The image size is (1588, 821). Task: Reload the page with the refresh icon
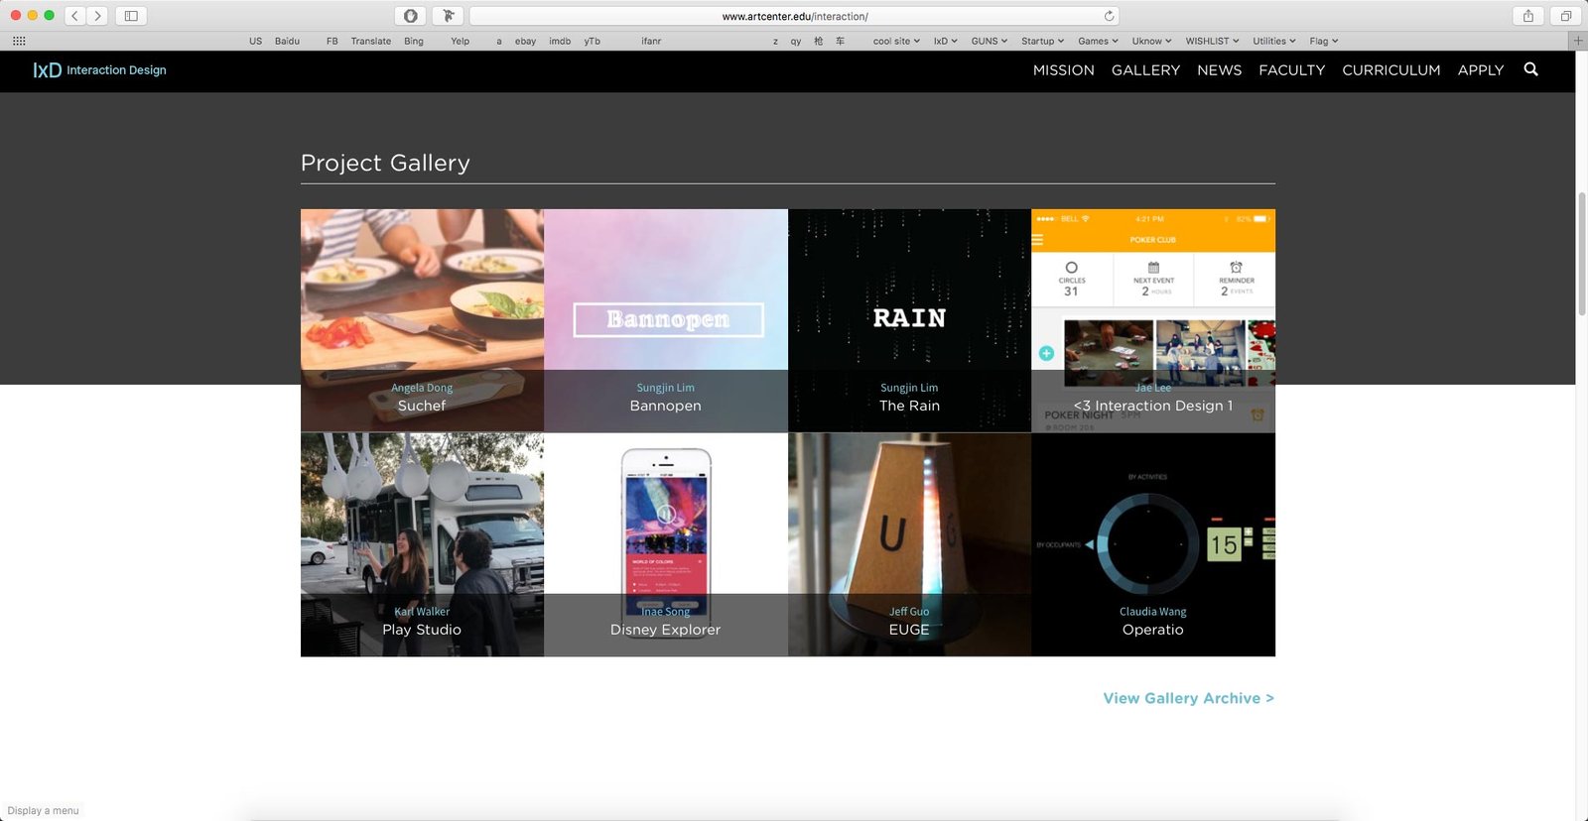[x=1109, y=16]
